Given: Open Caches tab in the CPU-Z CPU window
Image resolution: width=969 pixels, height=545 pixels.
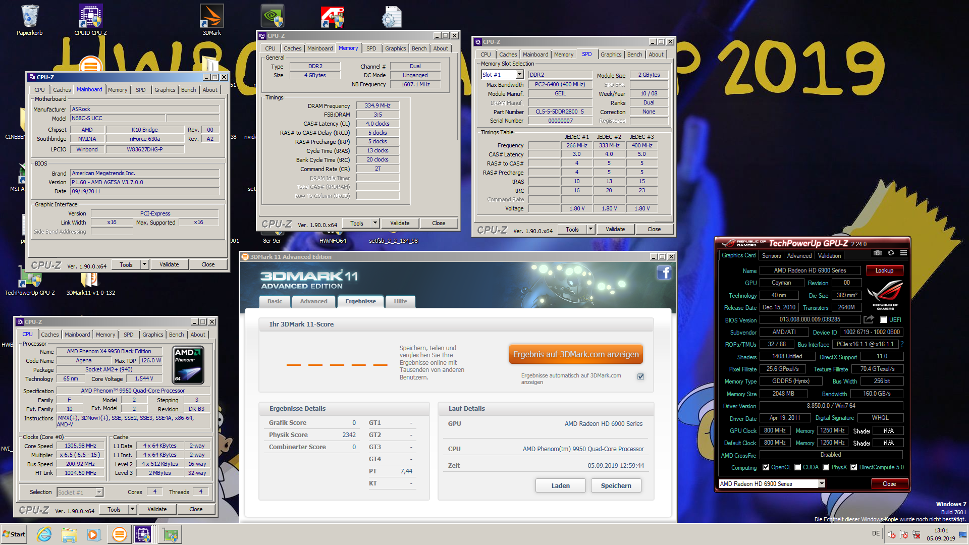Looking at the screenshot, I should (49, 335).
